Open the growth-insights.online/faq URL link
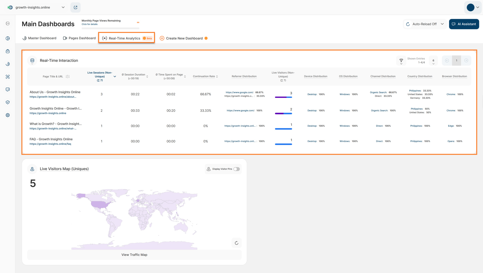This screenshot has width=483, height=273. tap(50, 144)
